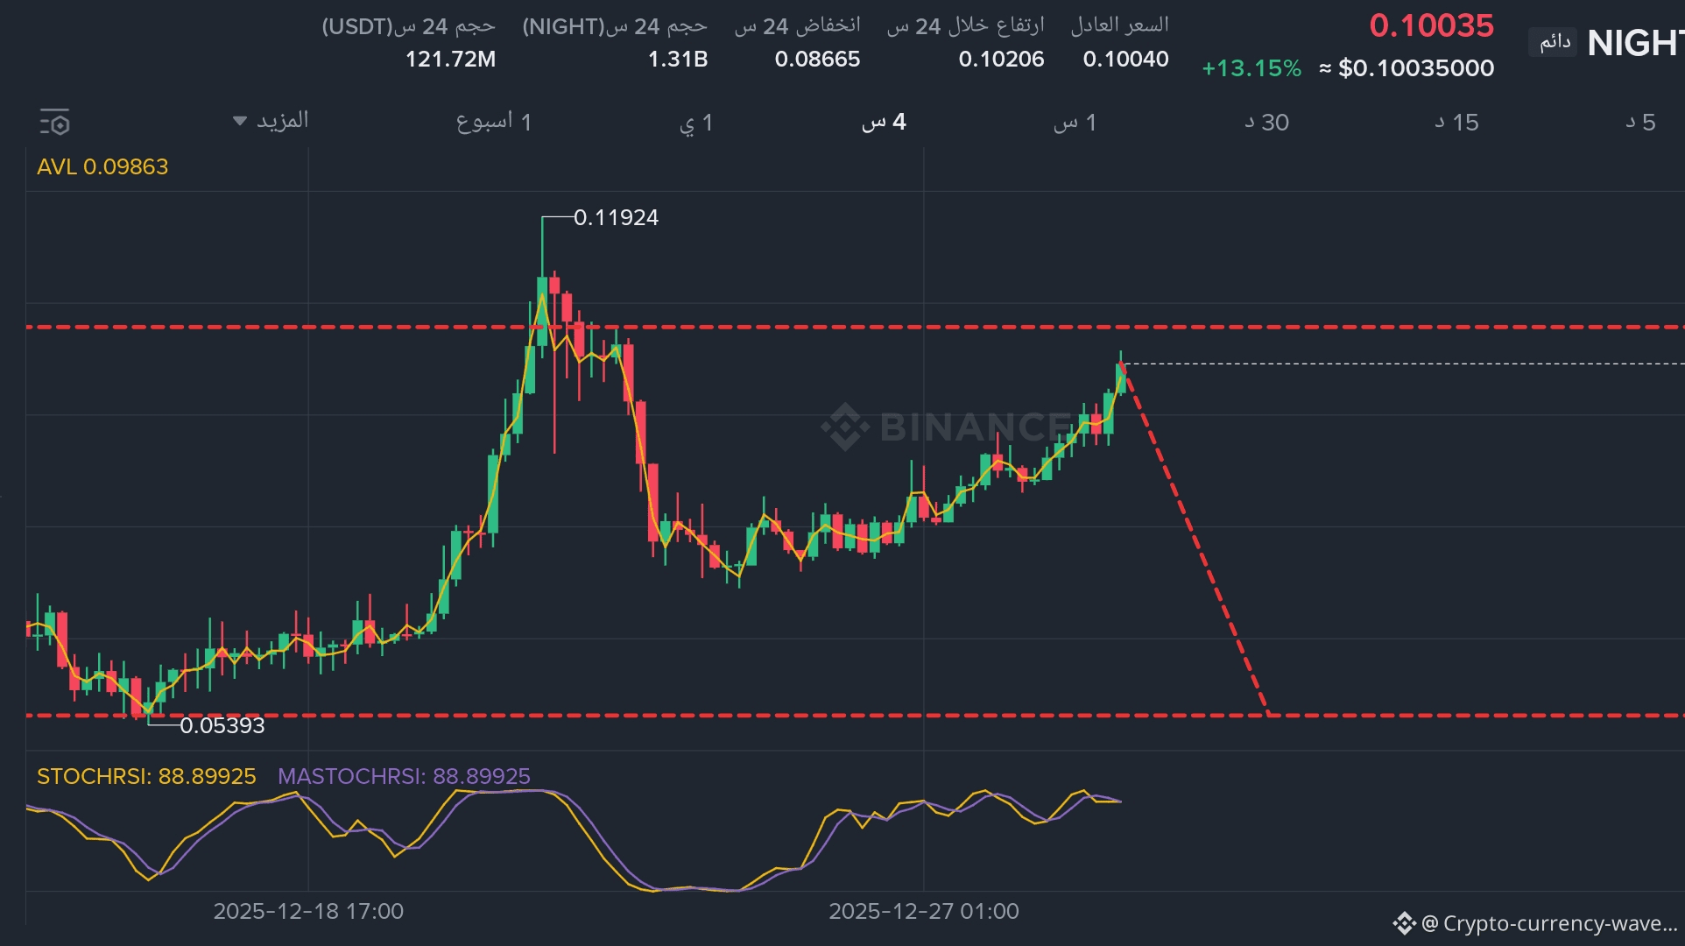The width and height of the screenshot is (1685, 946).
Task: Click the STOCHRSI indicator label
Action: [146, 776]
